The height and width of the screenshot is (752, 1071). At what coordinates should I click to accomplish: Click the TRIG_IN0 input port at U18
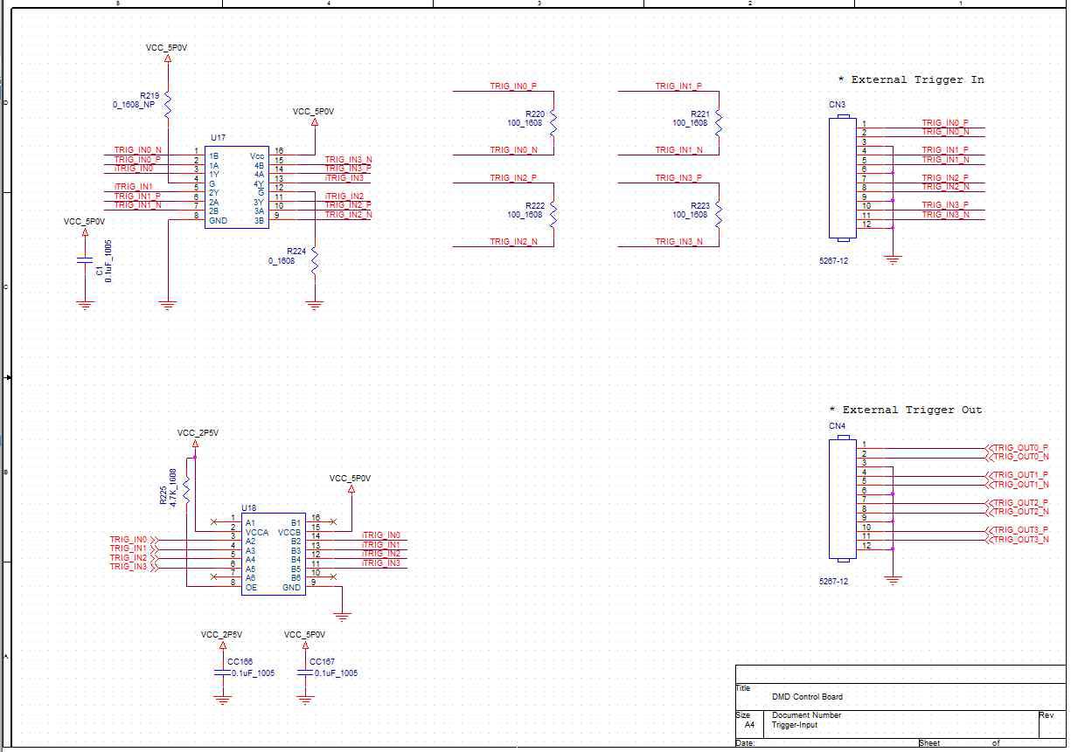[133, 540]
